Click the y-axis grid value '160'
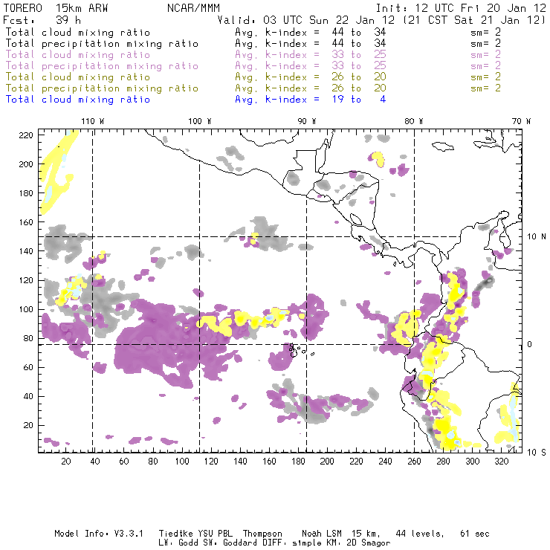 [26, 222]
